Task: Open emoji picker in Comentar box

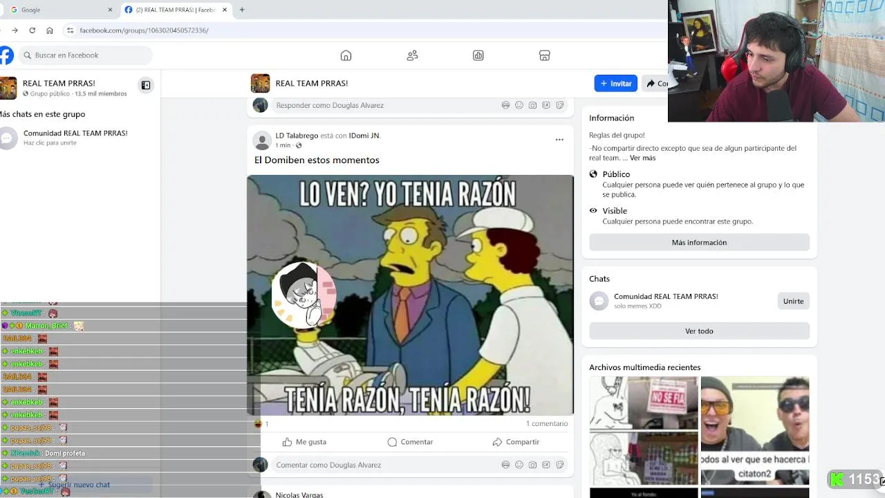Action: click(519, 465)
